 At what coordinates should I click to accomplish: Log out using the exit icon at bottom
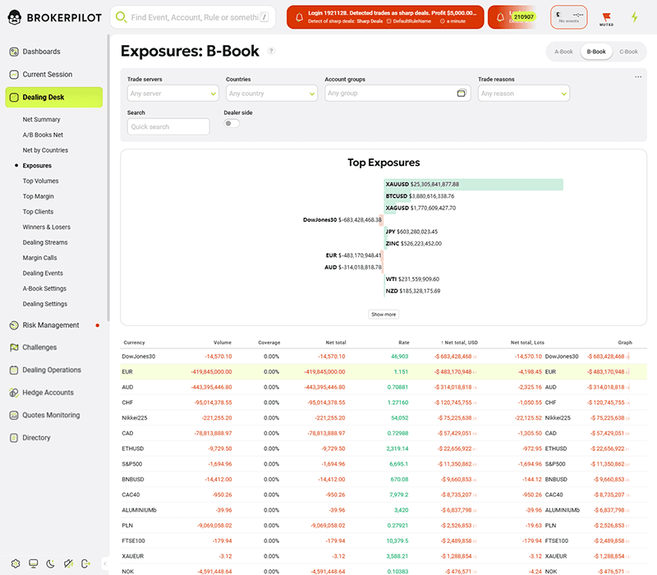click(85, 563)
